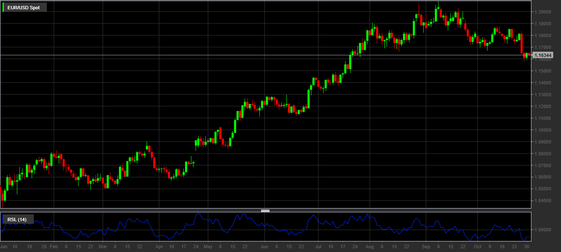Screen dimensions: 561x252
Task: Click the 1.05000 price axis label
Action: pyautogui.click(x=543, y=189)
